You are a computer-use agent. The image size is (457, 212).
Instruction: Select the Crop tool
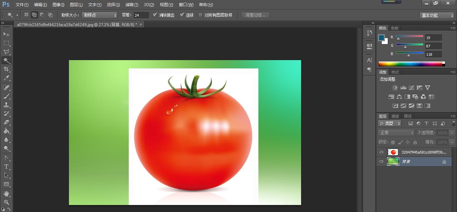(x=6, y=69)
